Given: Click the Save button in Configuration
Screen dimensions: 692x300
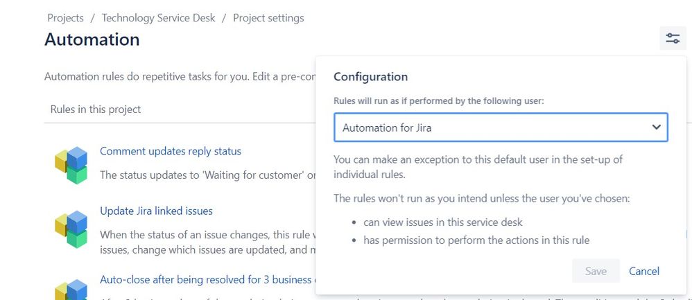Looking at the screenshot, I should point(596,271).
